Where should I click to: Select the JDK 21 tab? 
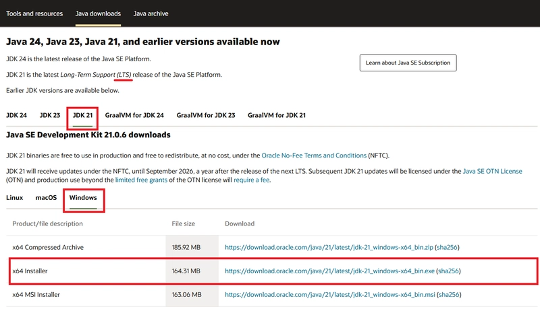82,115
